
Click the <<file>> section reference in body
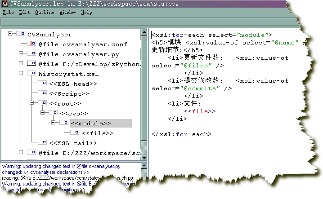[x=200, y=111]
